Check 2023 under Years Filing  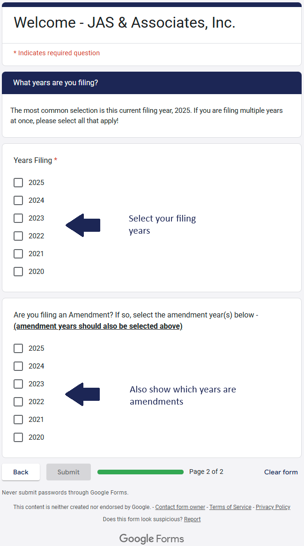pyautogui.click(x=18, y=218)
